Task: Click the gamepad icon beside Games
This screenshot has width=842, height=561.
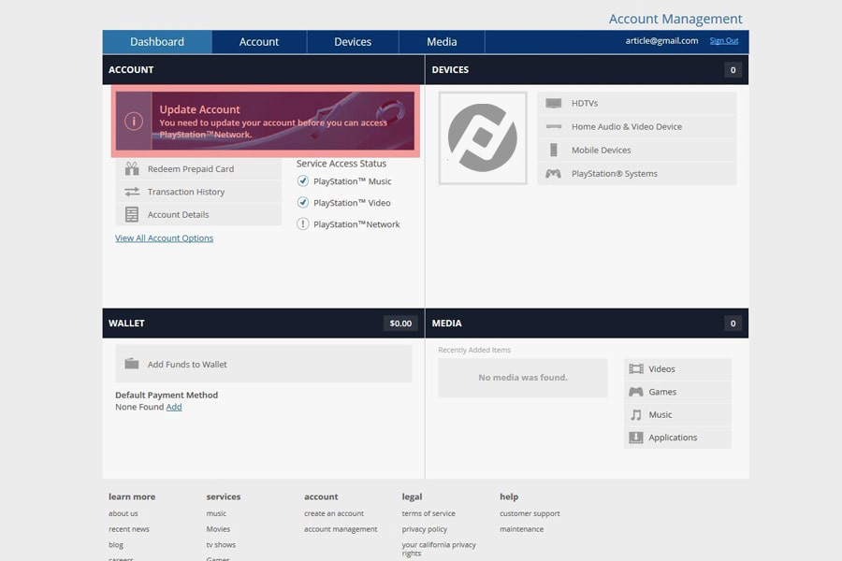Action: point(636,392)
